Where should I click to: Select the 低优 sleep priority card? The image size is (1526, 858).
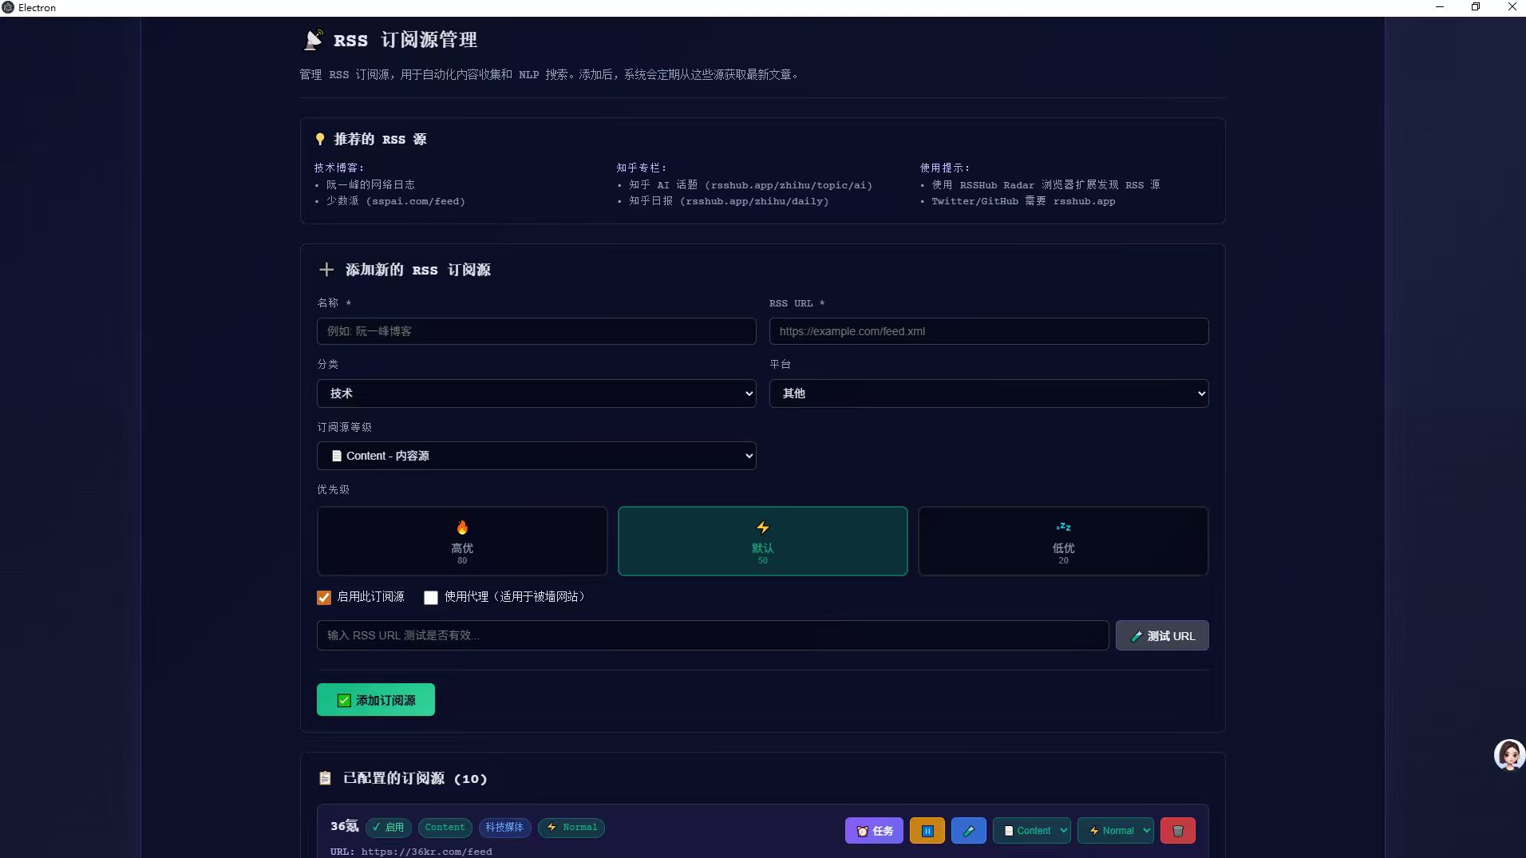coord(1063,540)
